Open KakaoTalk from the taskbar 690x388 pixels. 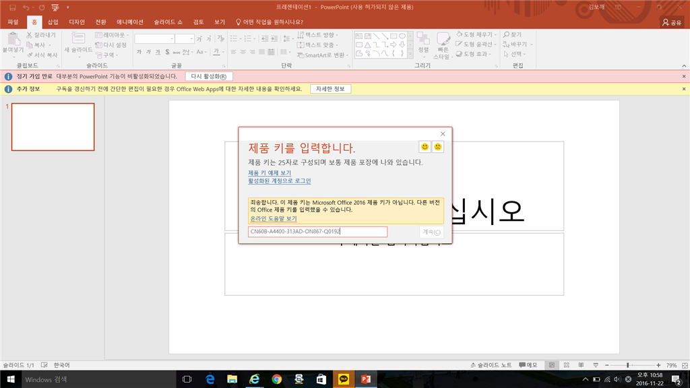pyautogui.click(x=343, y=379)
